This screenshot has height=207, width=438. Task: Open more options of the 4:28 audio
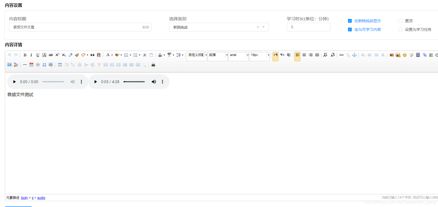pyautogui.click(x=162, y=82)
